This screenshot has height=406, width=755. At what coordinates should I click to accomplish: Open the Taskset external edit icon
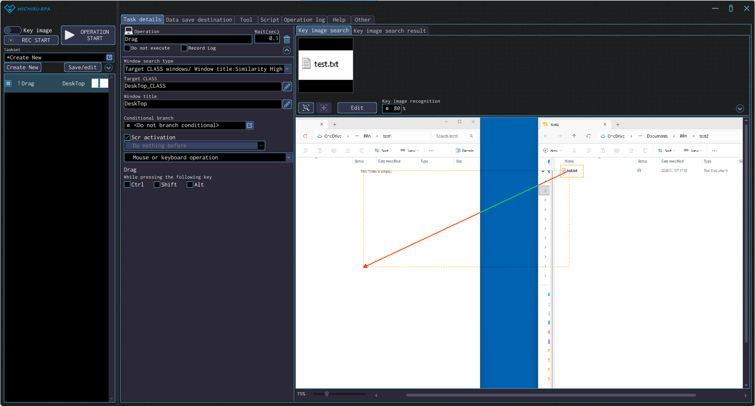coord(109,57)
